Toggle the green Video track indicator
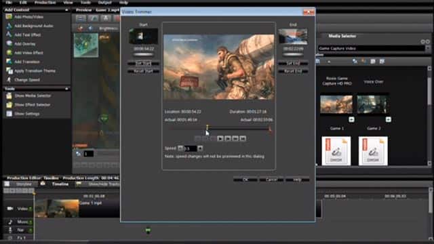The width and height of the screenshot is (434, 244). [31, 209]
